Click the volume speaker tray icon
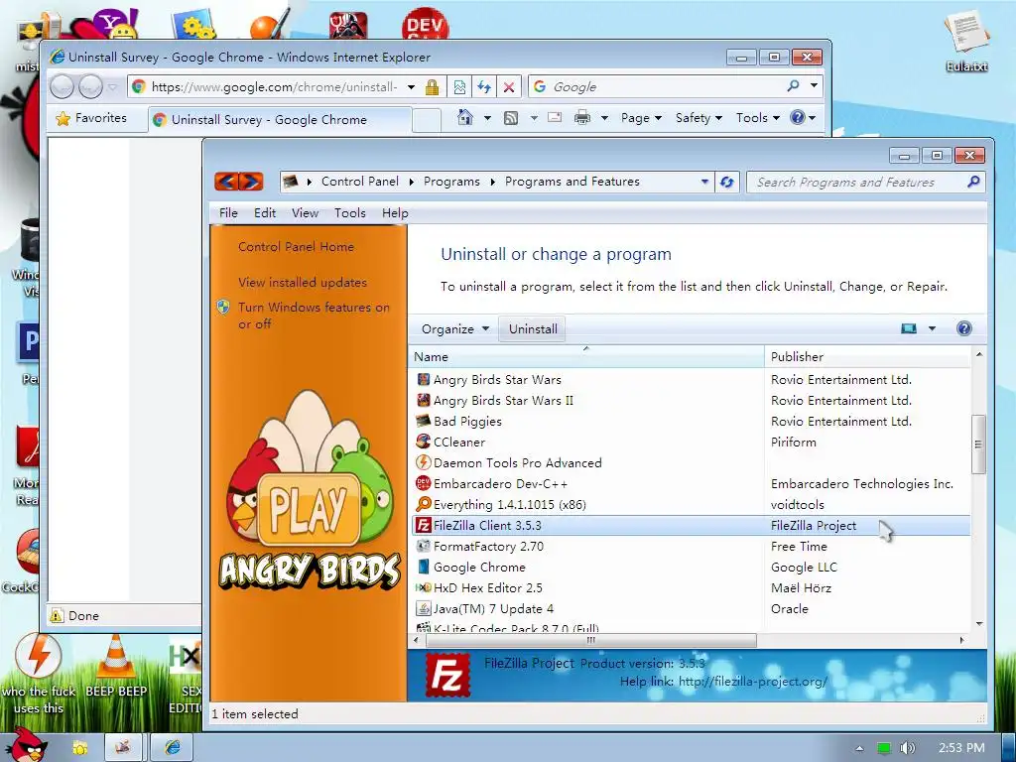 pos(907,748)
